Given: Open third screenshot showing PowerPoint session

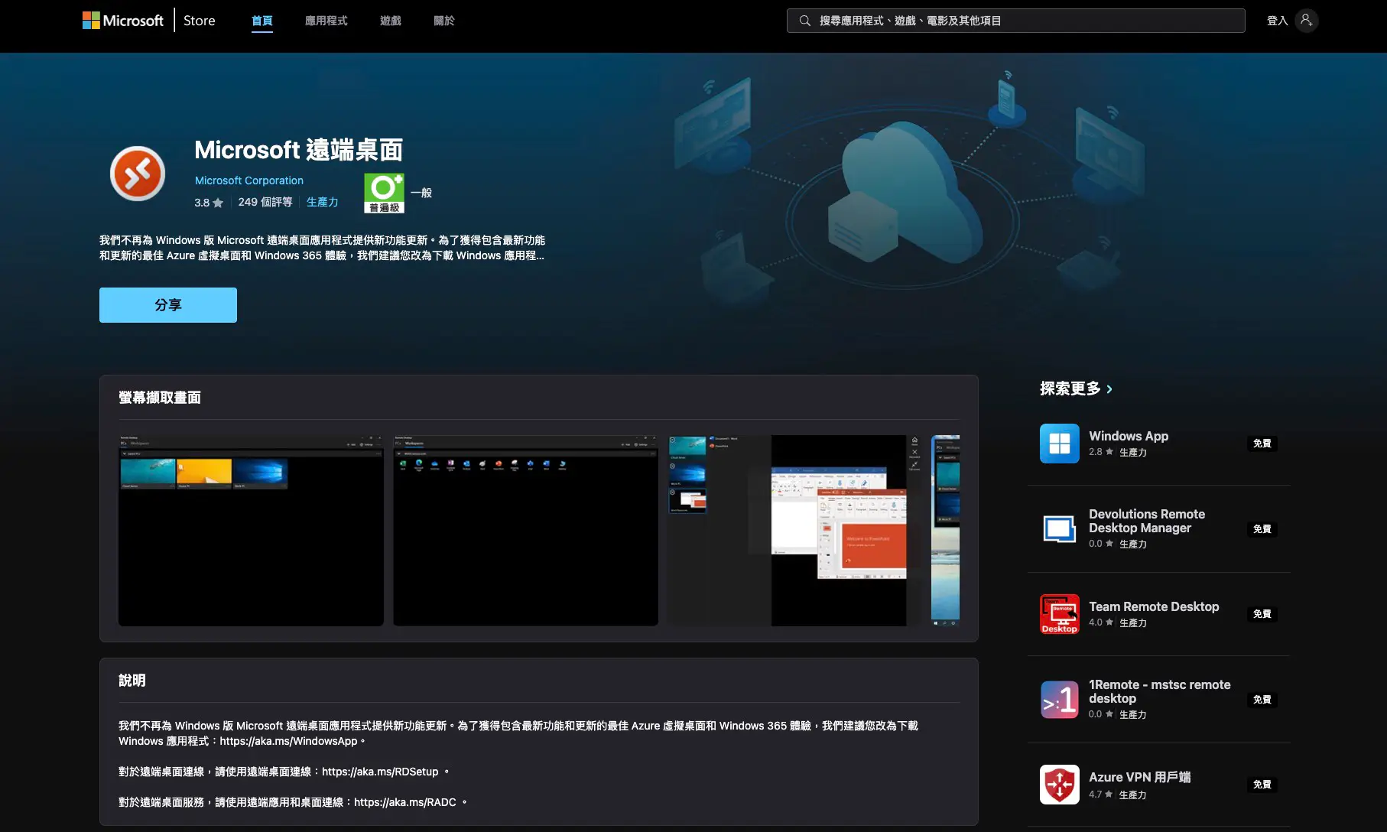Looking at the screenshot, I should click(794, 531).
